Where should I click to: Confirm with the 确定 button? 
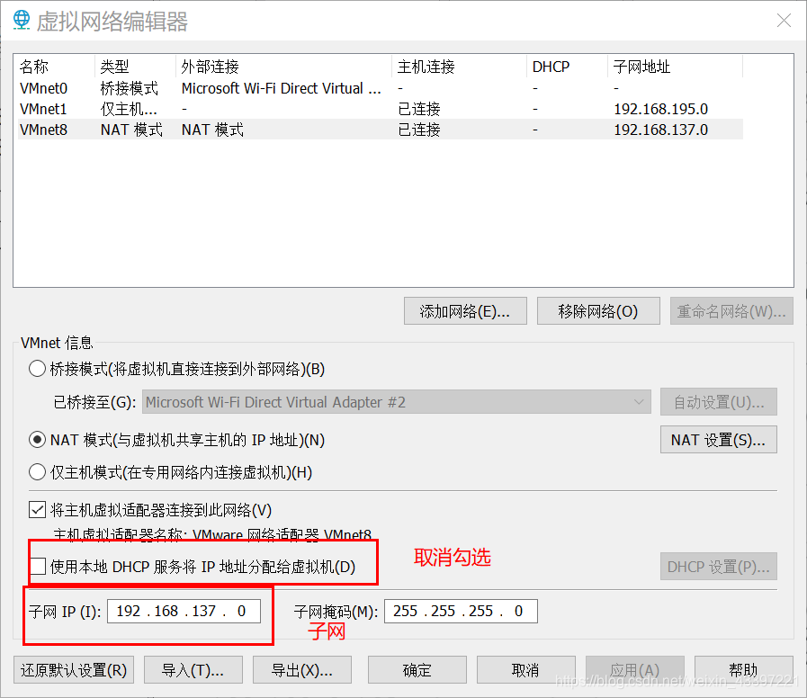pos(417,670)
